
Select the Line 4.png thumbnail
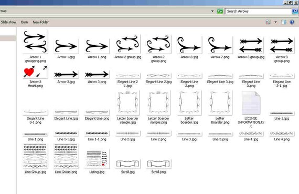pos(282,134)
